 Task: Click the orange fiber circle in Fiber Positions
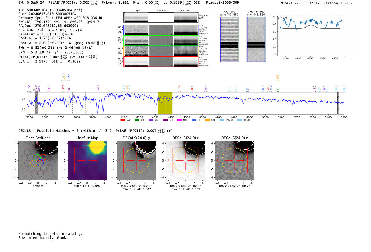coord(34,163)
